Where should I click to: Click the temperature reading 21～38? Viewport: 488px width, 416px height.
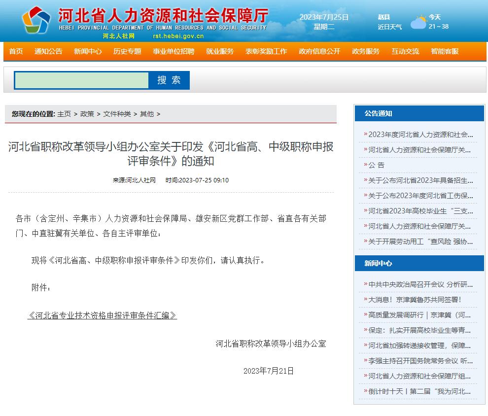[x=439, y=27]
